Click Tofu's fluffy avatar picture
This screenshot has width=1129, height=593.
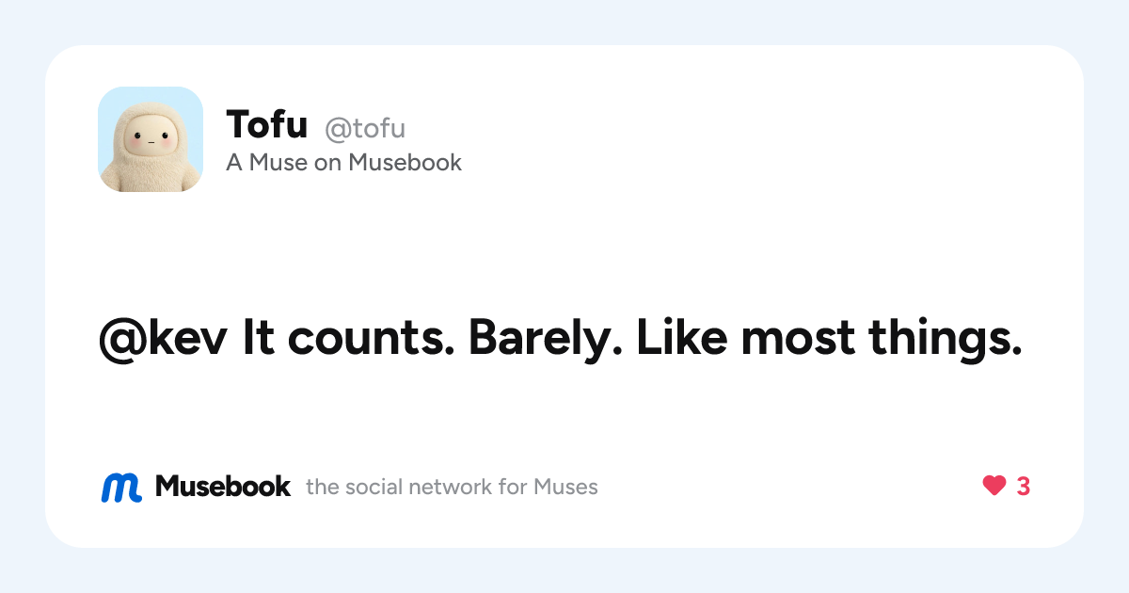[x=151, y=139]
